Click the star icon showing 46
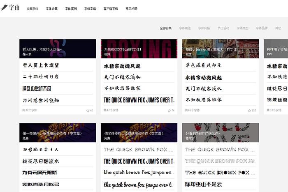Image resolution: width=288 pixels, height=192 pixels. (x=88, y=111)
